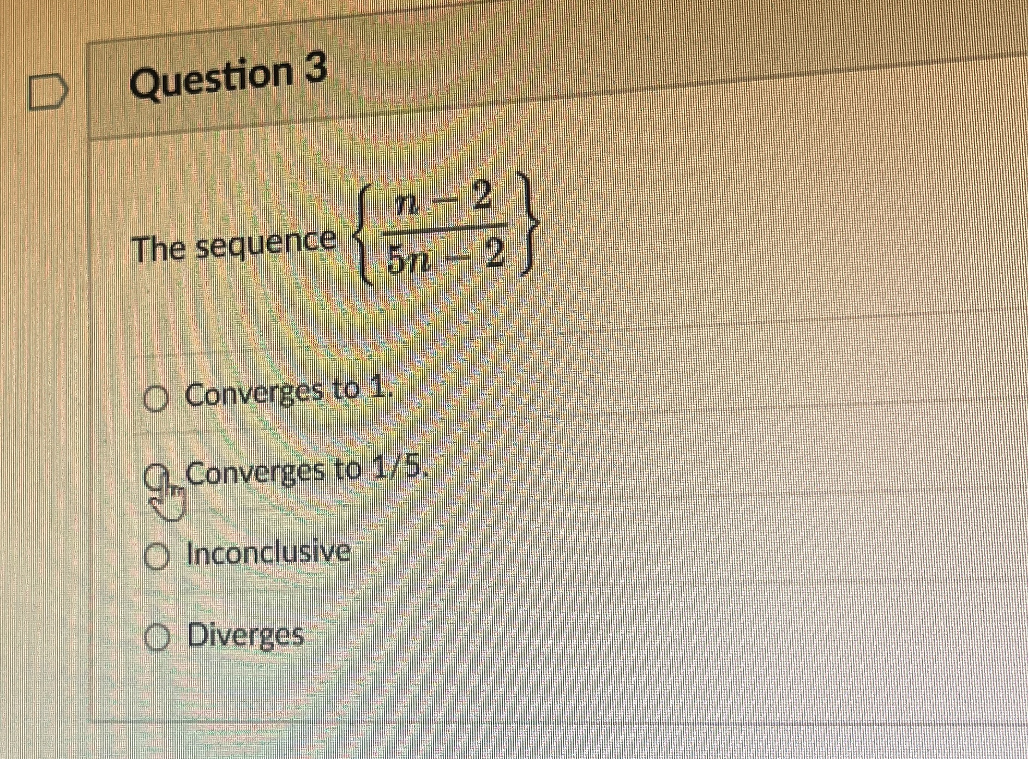Click the last answer option circle

[158, 636]
